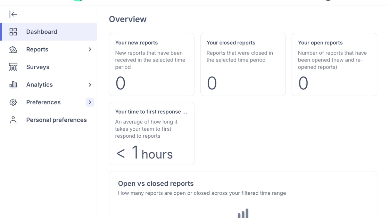
Task: Click the open reports count value 0
Action: [303, 83]
